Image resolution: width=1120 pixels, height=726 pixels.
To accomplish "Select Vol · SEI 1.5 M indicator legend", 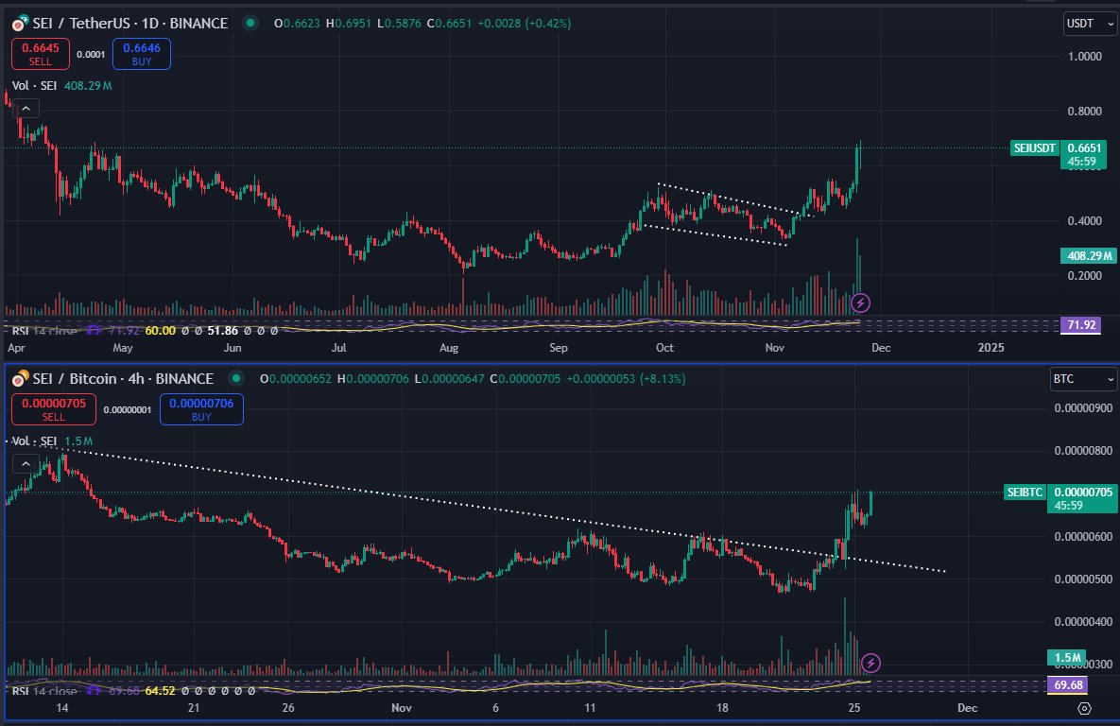I will point(52,441).
